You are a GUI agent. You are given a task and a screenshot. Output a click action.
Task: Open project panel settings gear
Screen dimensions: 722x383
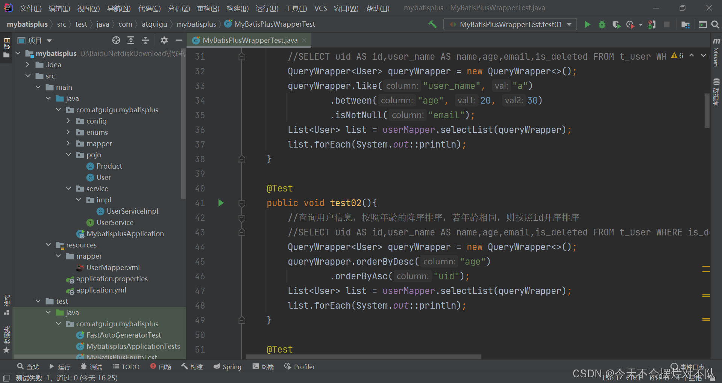164,40
